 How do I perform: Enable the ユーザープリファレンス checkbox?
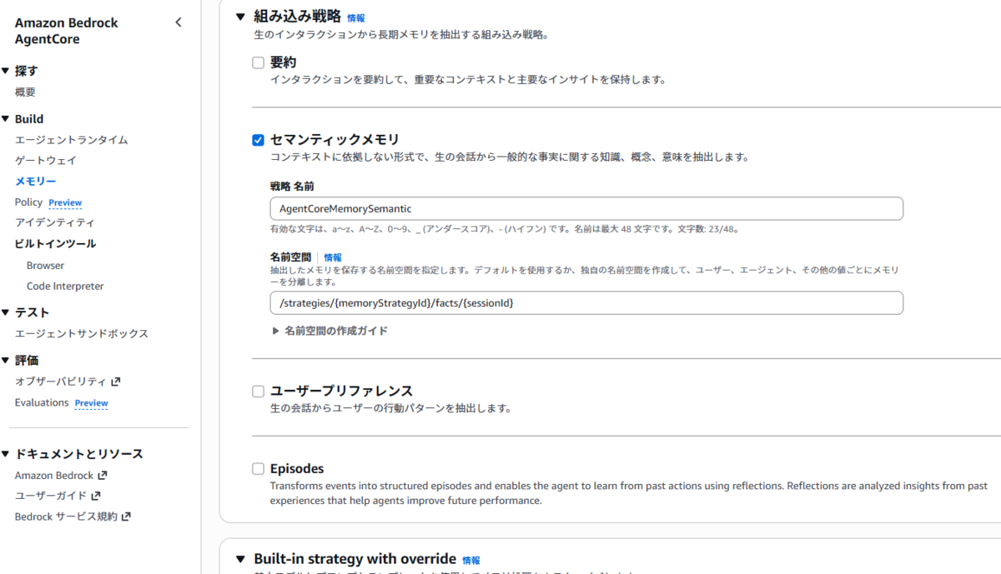[x=259, y=391]
